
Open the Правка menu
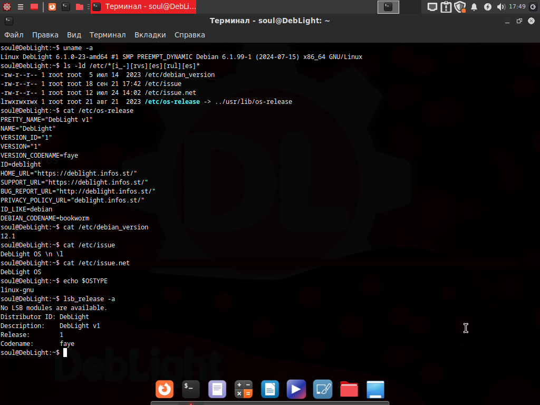coord(45,35)
